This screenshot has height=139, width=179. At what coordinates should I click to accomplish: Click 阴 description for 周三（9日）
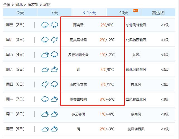click(78, 129)
